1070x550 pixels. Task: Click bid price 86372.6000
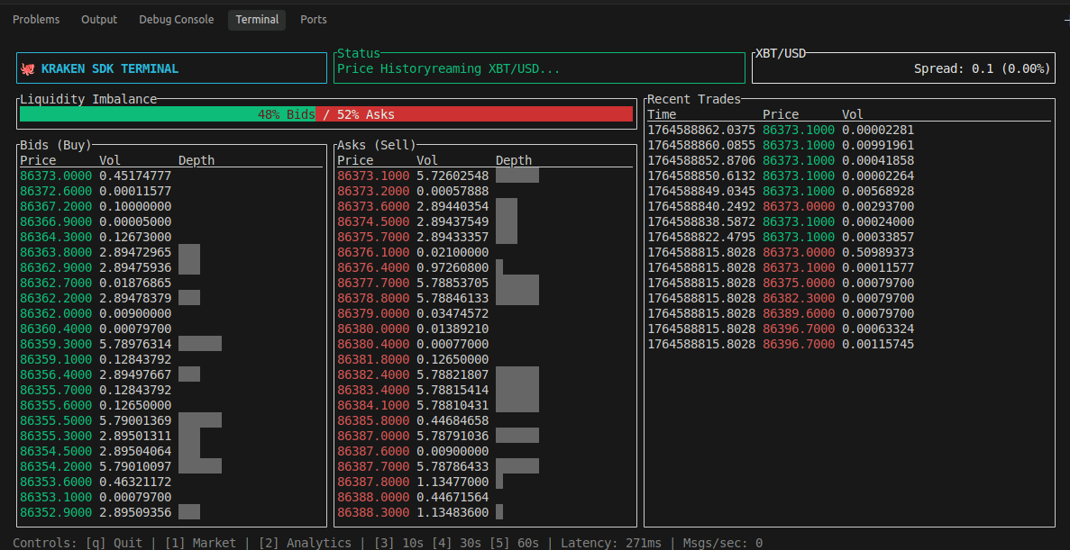(55, 191)
